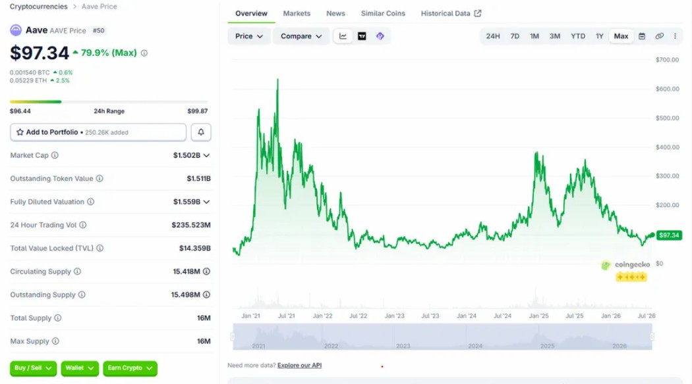
Task: Switch chart to 1Y range
Action: click(599, 36)
